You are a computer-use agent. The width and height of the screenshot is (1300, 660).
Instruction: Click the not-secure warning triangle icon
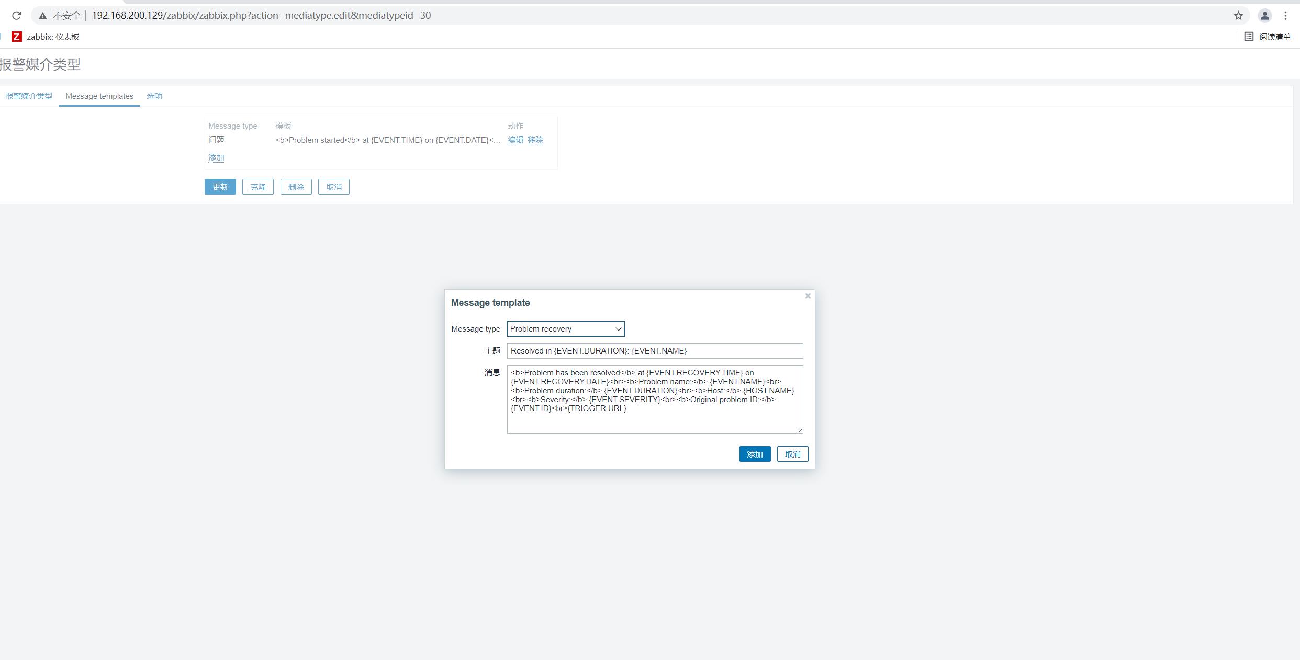[43, 16]
